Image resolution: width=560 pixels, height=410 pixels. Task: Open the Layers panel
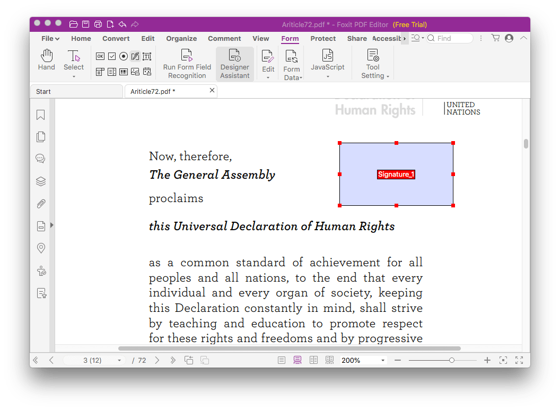click(x=41, y=181)
